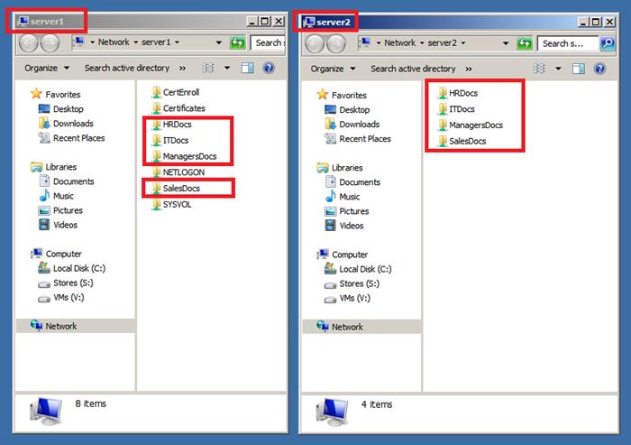Toggle preview pane in server2 window
Screen dimensions: 631x445
click(579, 69)
